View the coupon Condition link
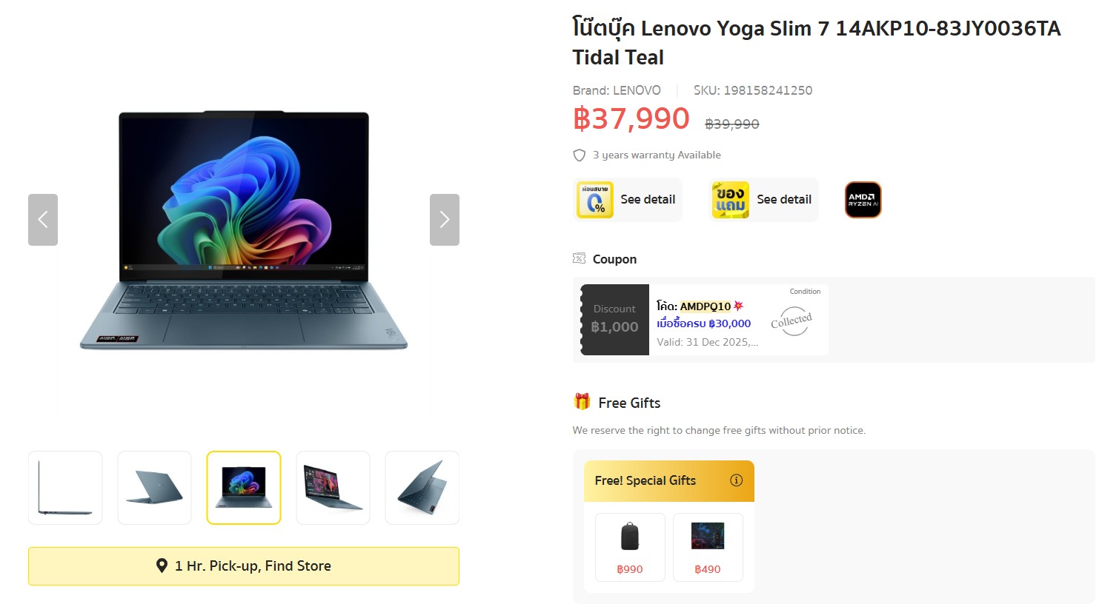Screen dimensions: 1102x604 click(805, 292)
